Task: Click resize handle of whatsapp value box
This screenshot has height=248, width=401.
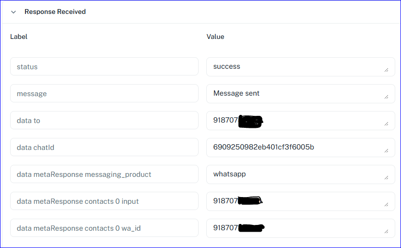Action: (x=386, y=178)
